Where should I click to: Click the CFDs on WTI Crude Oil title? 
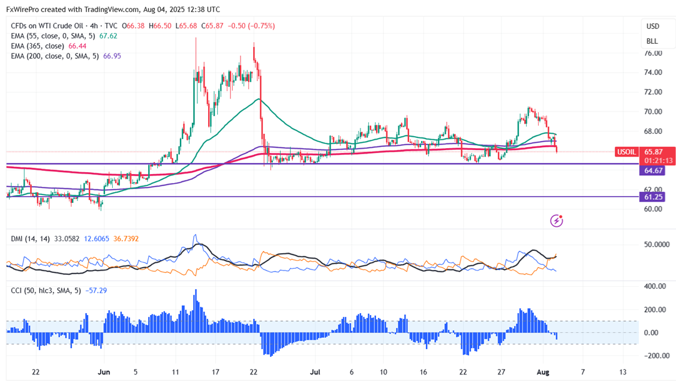point(47,26)
